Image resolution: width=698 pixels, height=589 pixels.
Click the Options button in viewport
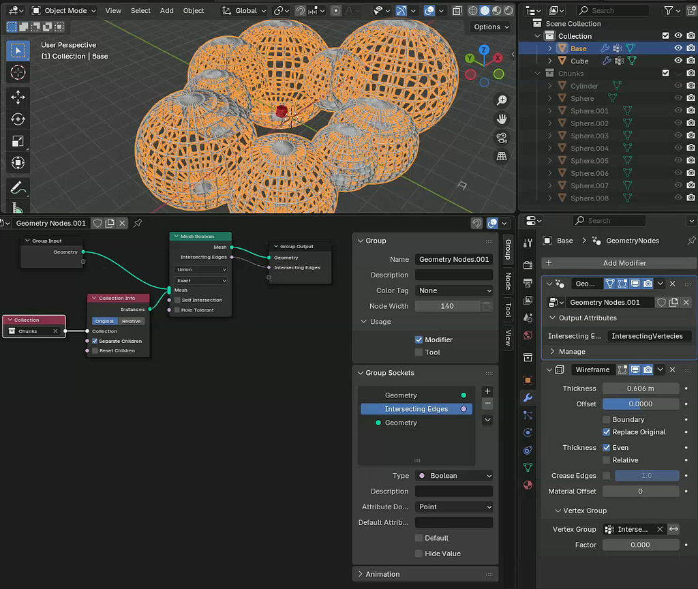coord(491,27)
